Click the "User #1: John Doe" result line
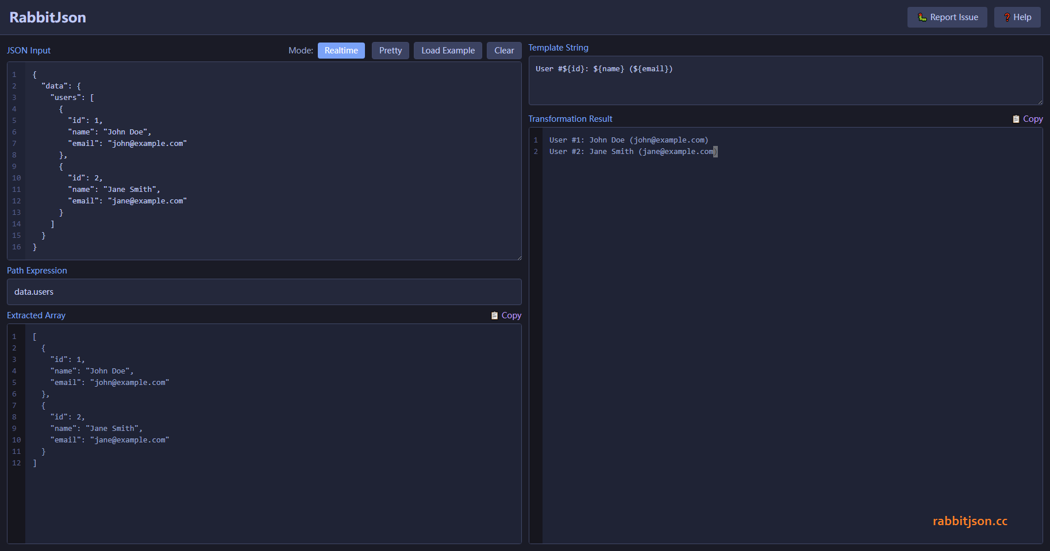1050x551 pixels. pos(628,140)
